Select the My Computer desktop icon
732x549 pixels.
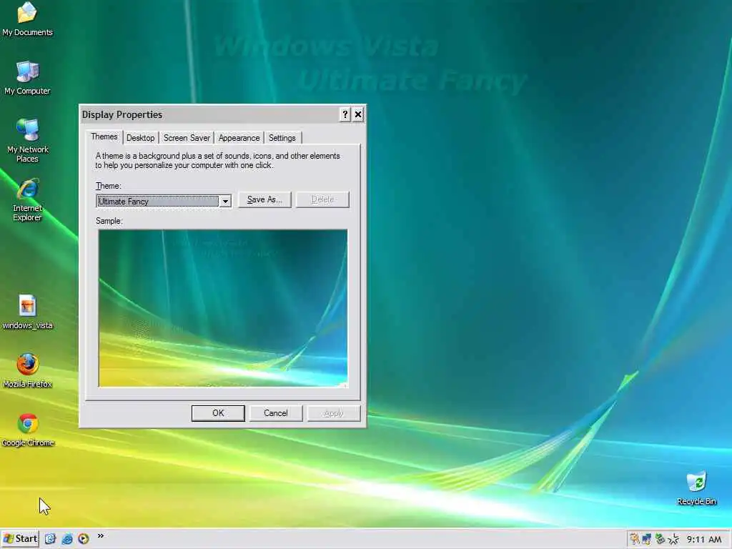click(27, 78)
